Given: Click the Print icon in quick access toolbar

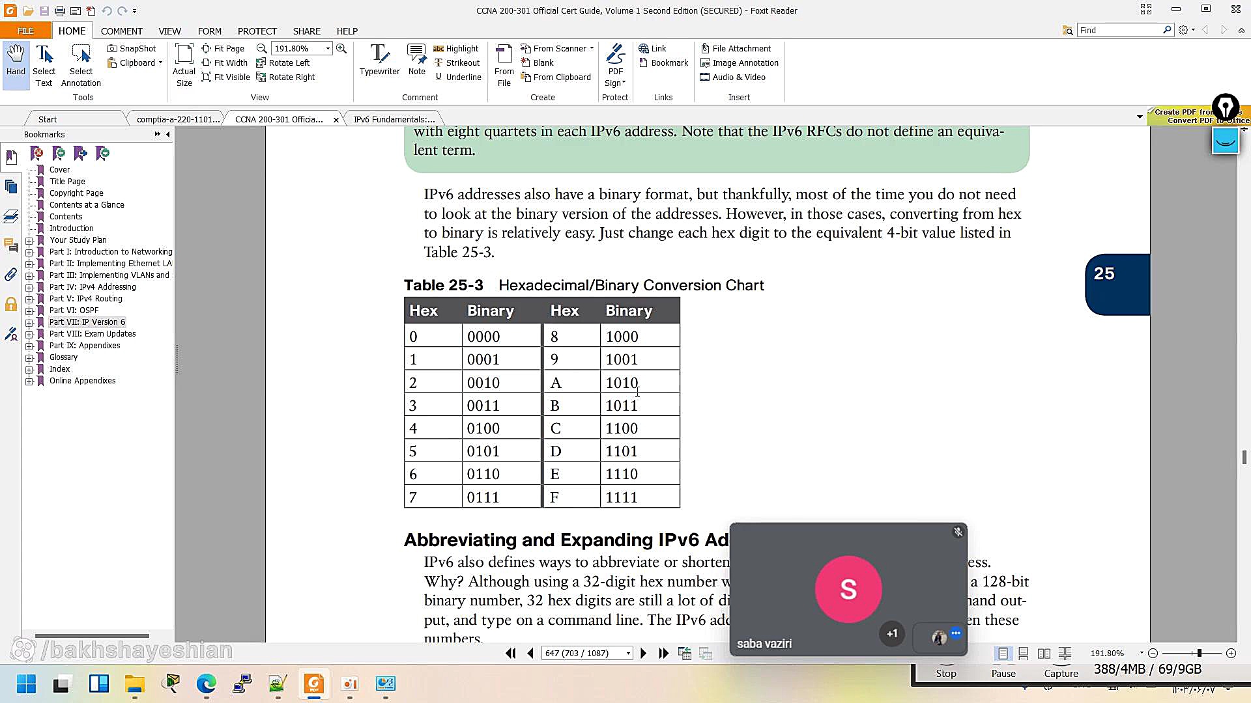Looking at the screenshot, I should pyautogui.click(x=59, y=11).
